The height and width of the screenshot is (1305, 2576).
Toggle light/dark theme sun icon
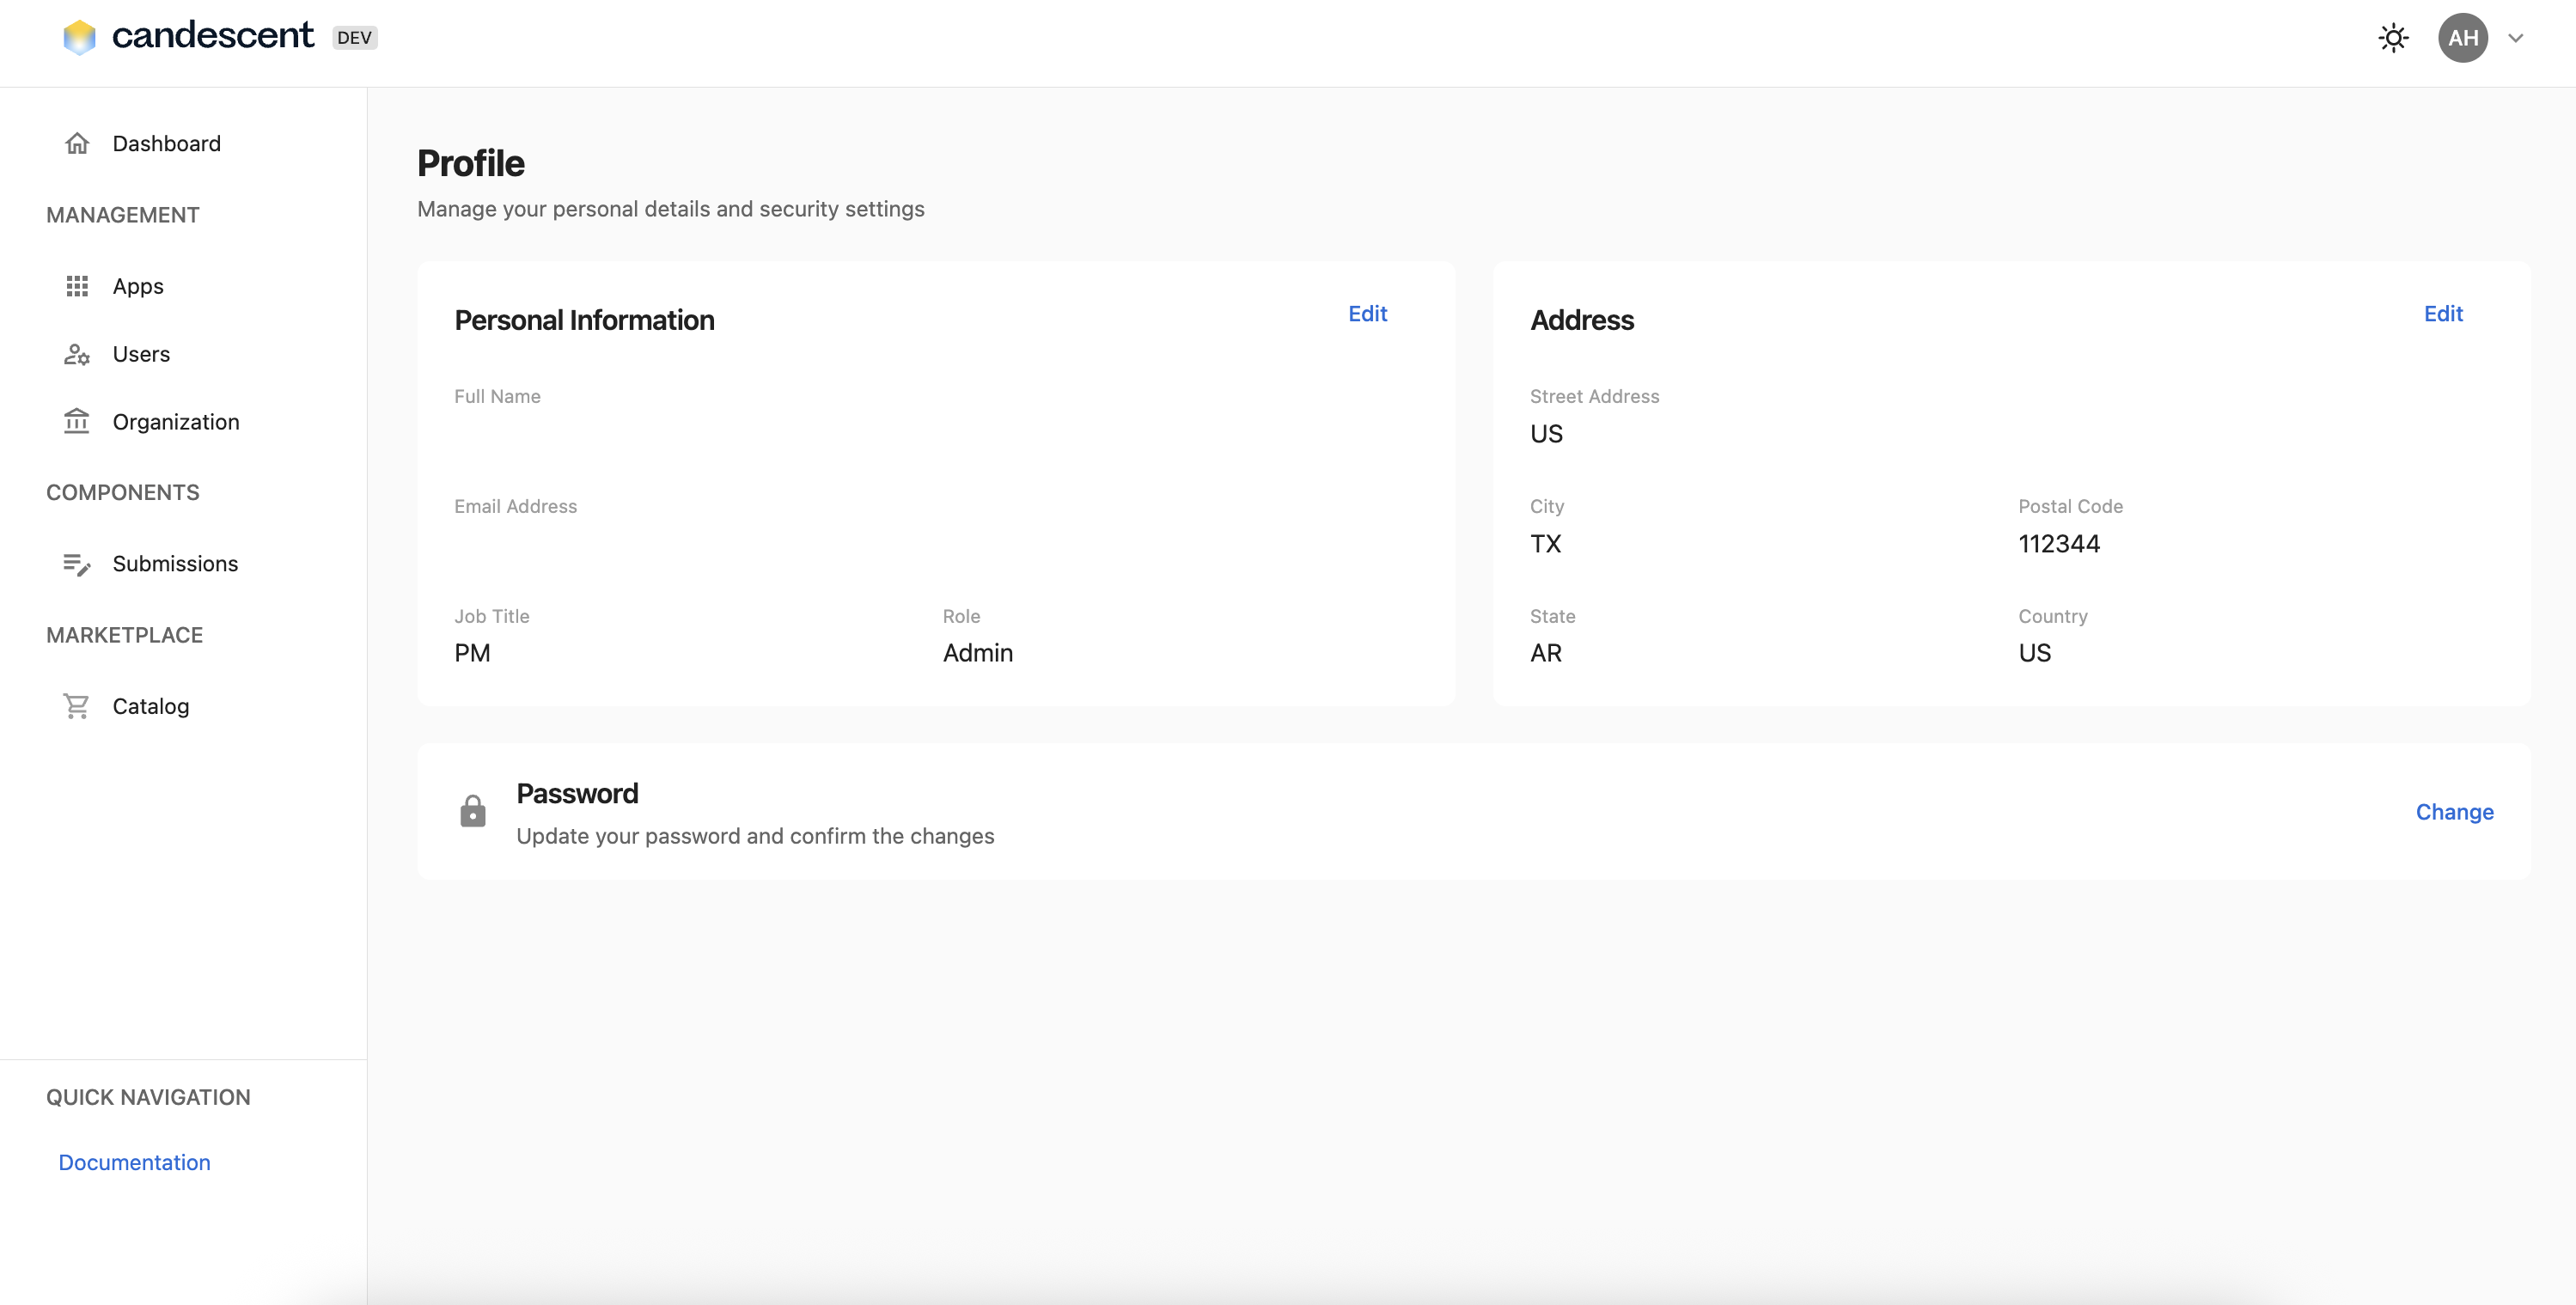pyautogui.click(x=2393, y=38)
